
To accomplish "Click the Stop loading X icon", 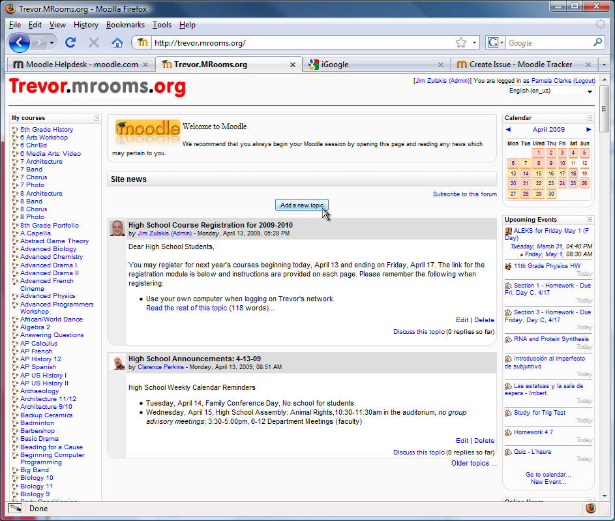I will [94, 42].
